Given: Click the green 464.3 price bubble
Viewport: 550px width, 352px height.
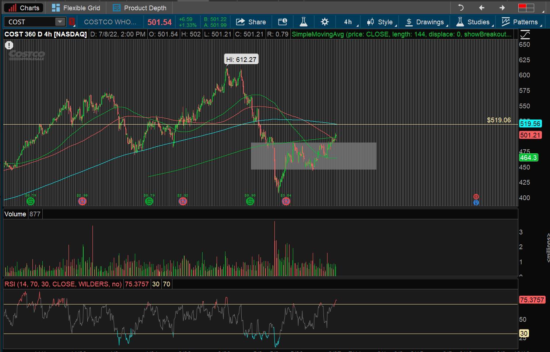Looking at the screenshot, I should pyautogui.click(x=528, y=158).
